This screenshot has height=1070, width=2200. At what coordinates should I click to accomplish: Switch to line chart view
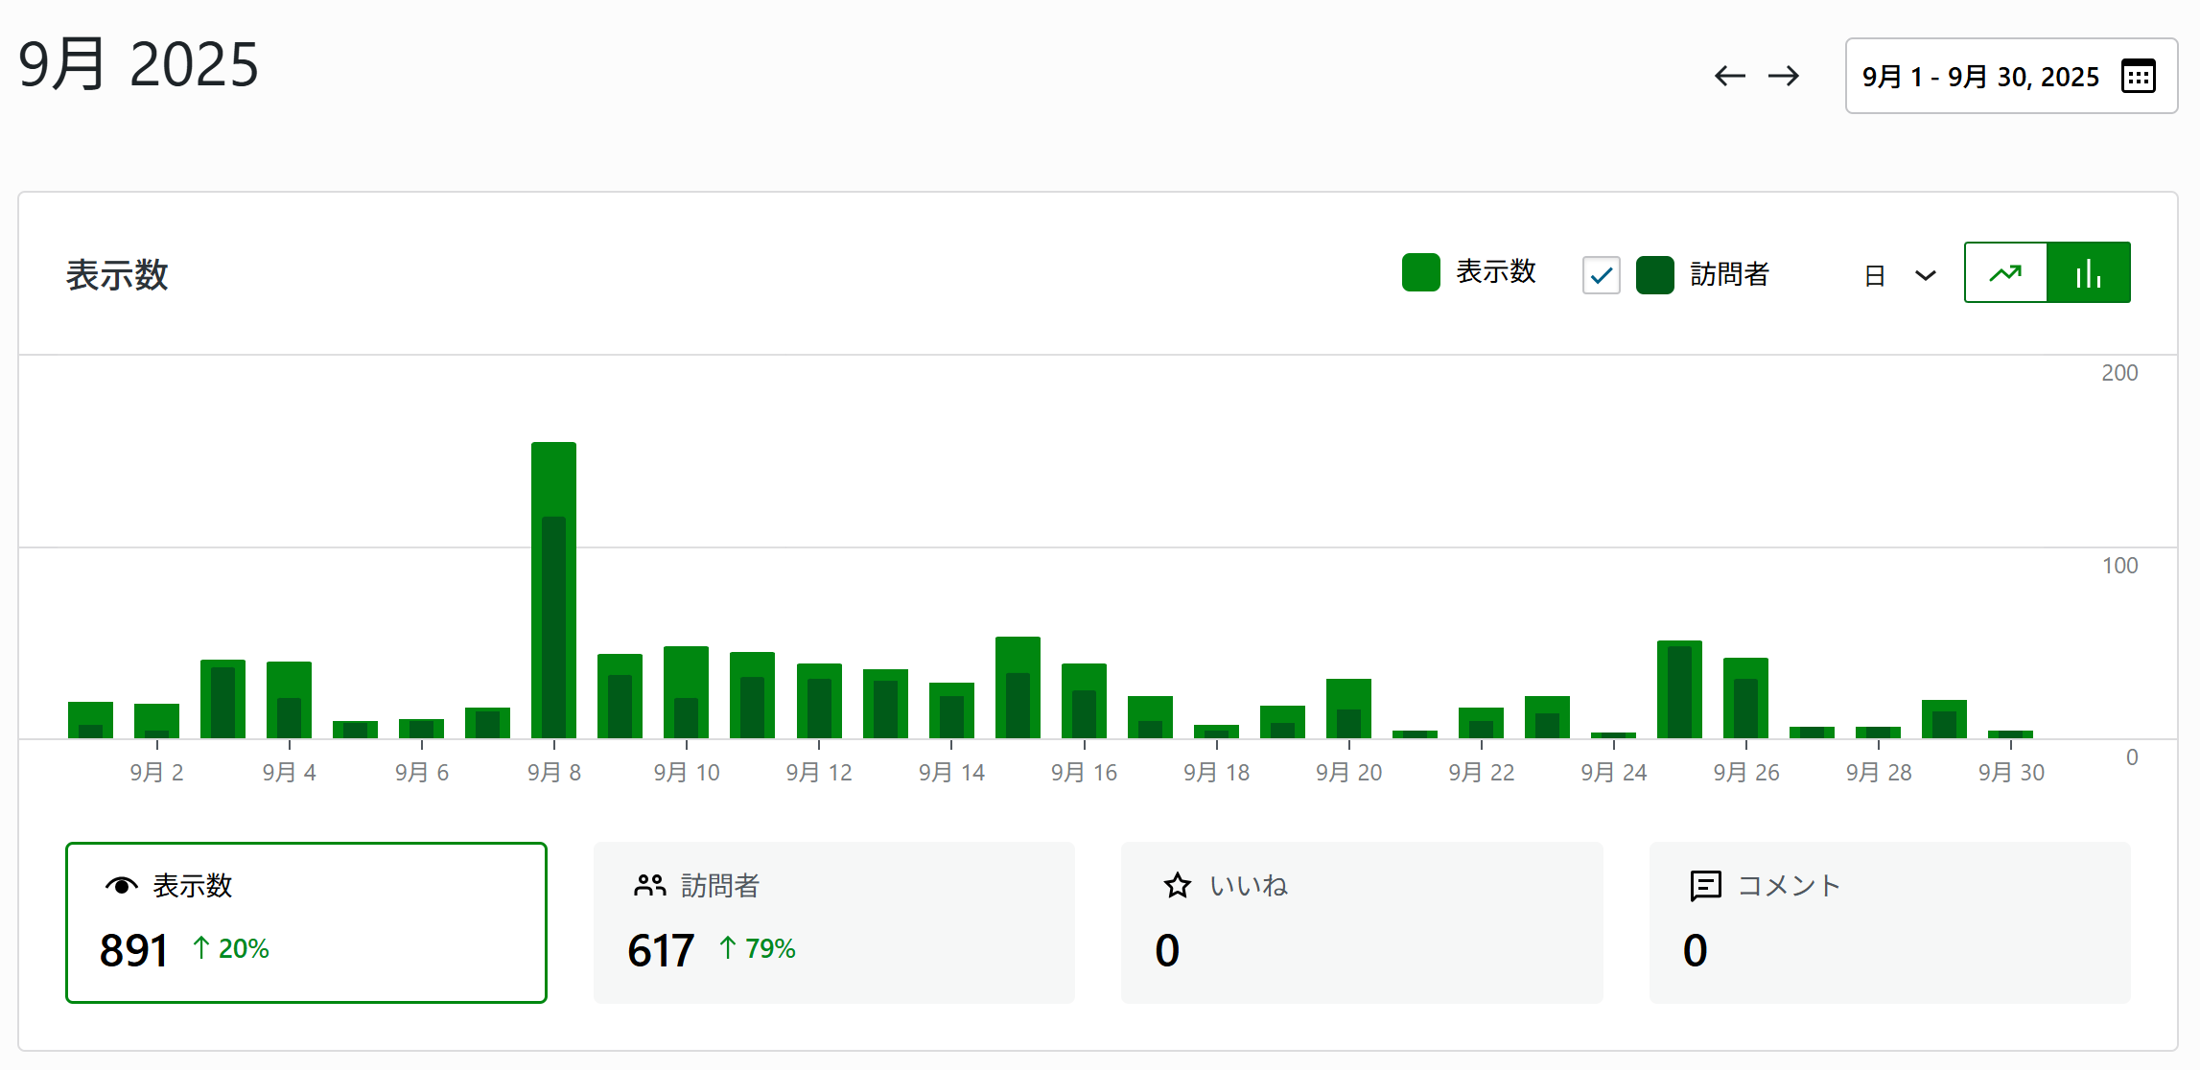tap(2005, 273)
